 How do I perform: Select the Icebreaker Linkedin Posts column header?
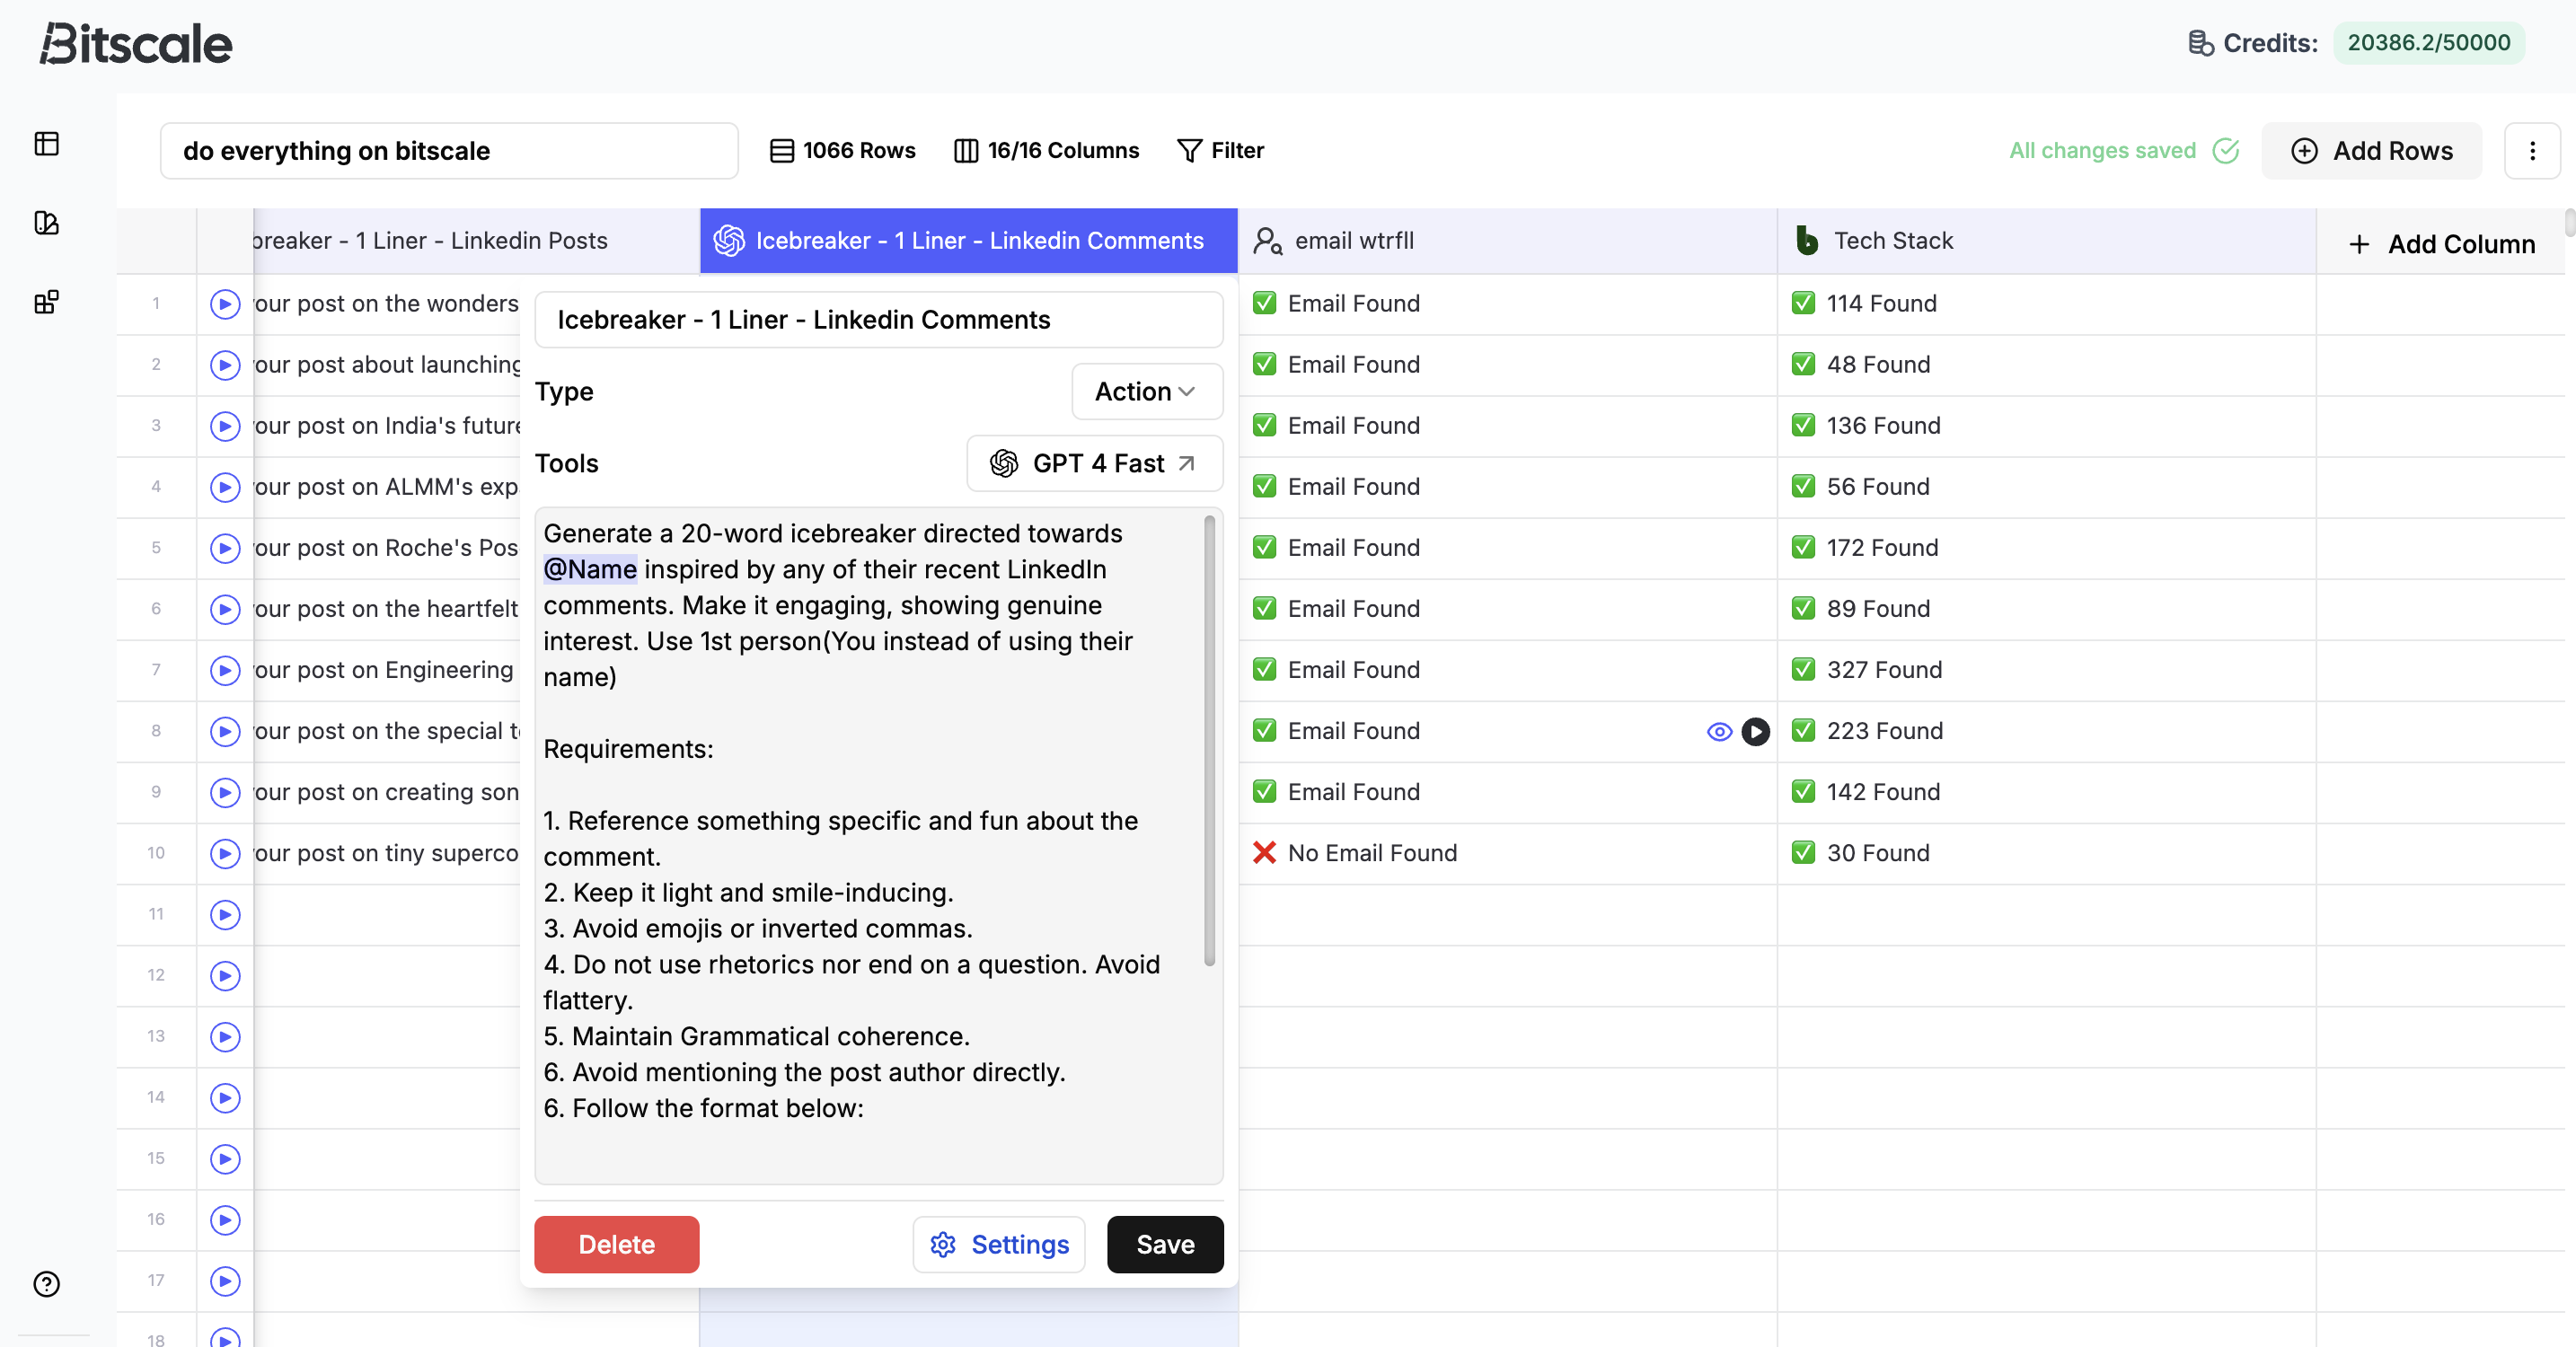tap(476, 241)
